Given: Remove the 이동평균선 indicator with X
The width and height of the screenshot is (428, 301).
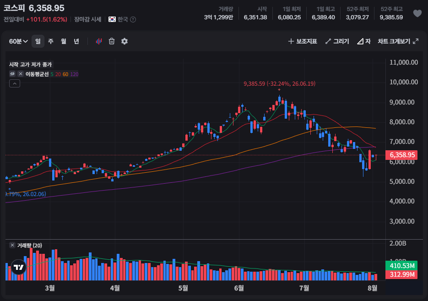Looking at the screenshot, I should tap(21, 74).
